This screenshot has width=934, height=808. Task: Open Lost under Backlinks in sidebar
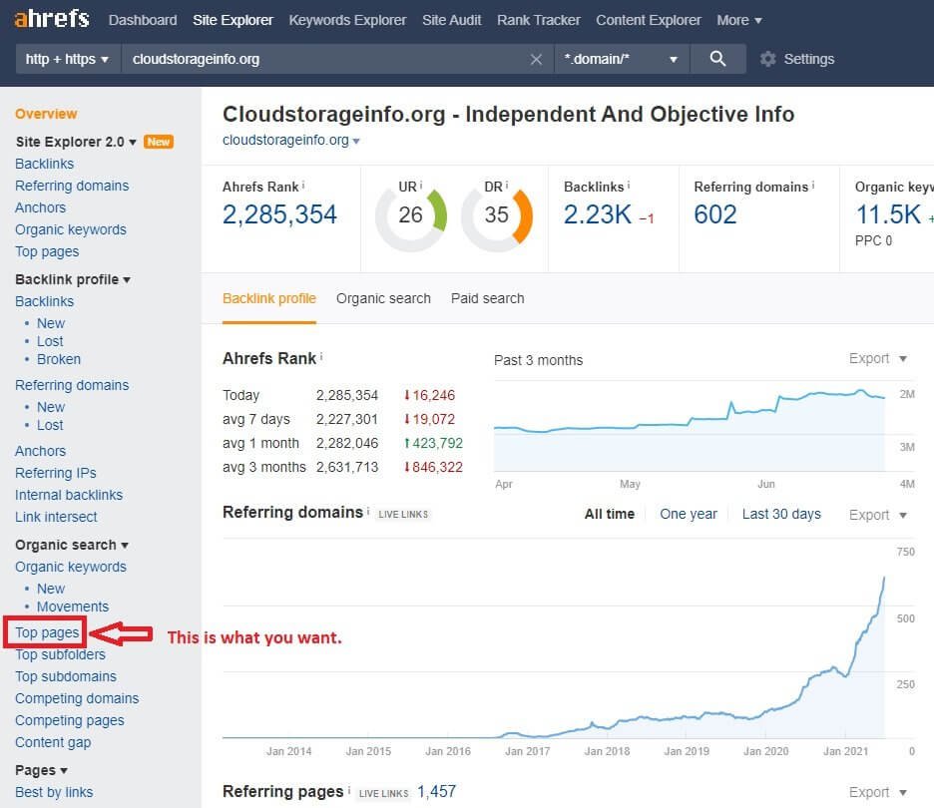[50, 341]
